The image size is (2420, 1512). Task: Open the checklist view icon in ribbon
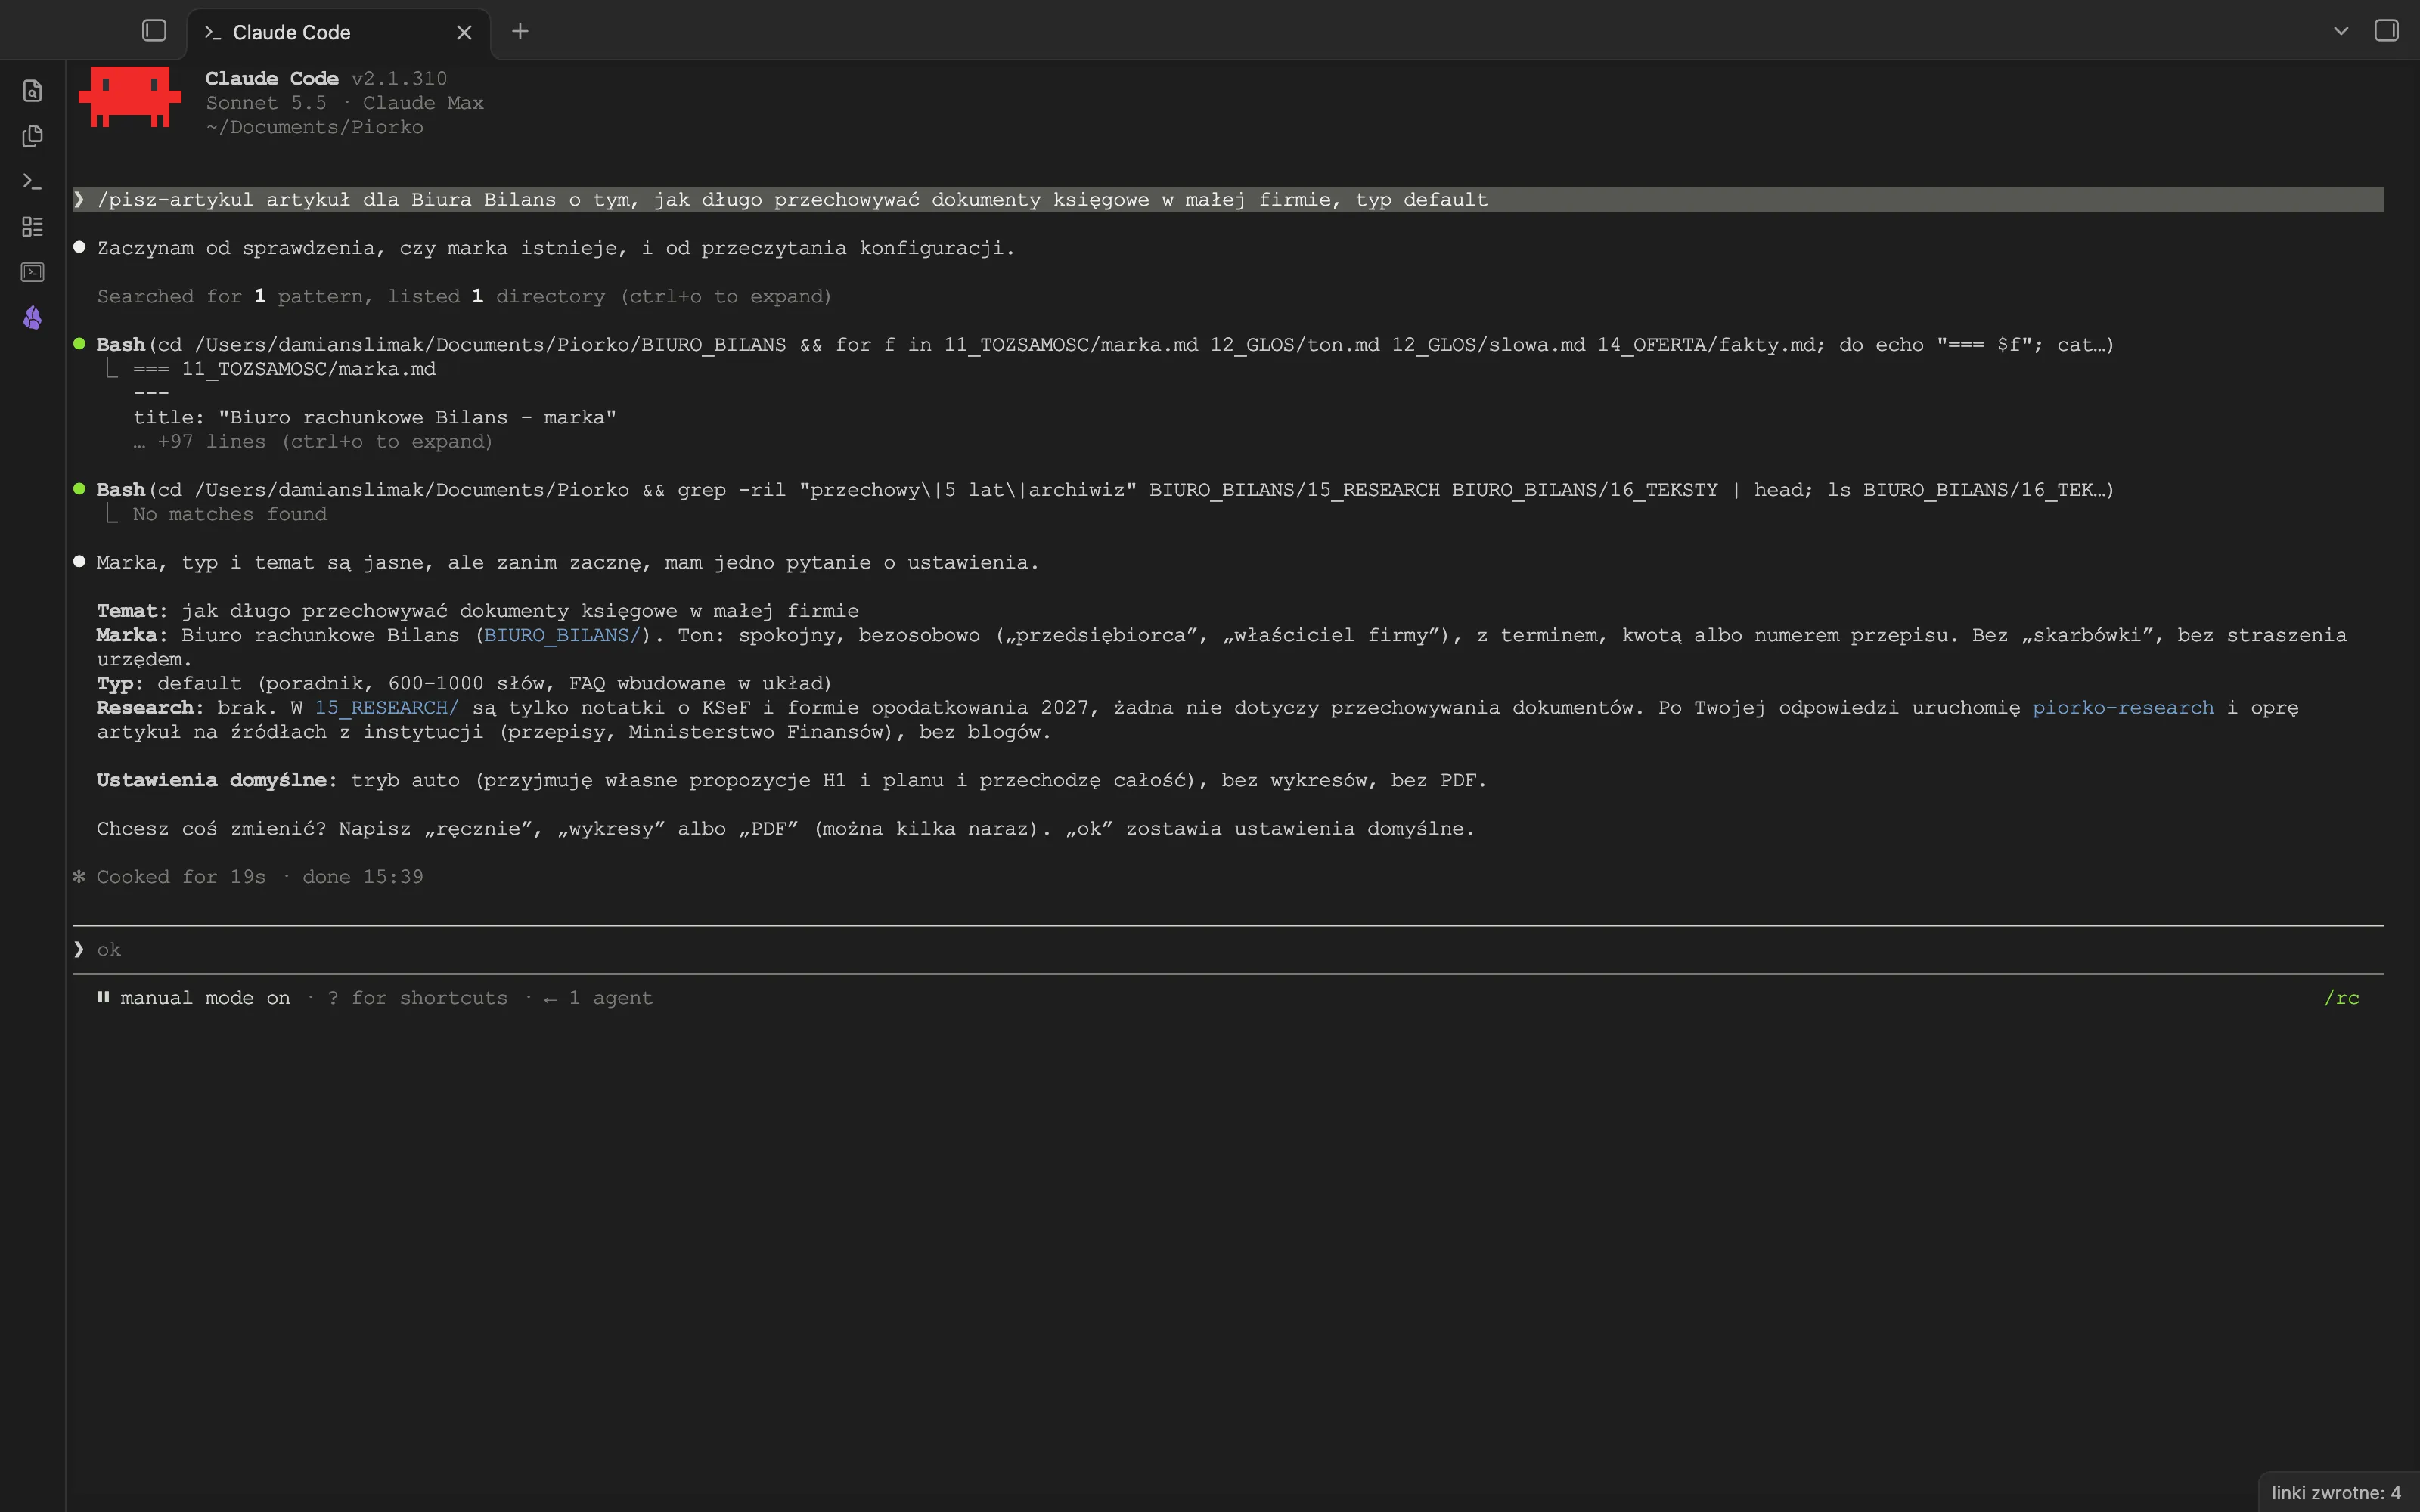[32, 227]
